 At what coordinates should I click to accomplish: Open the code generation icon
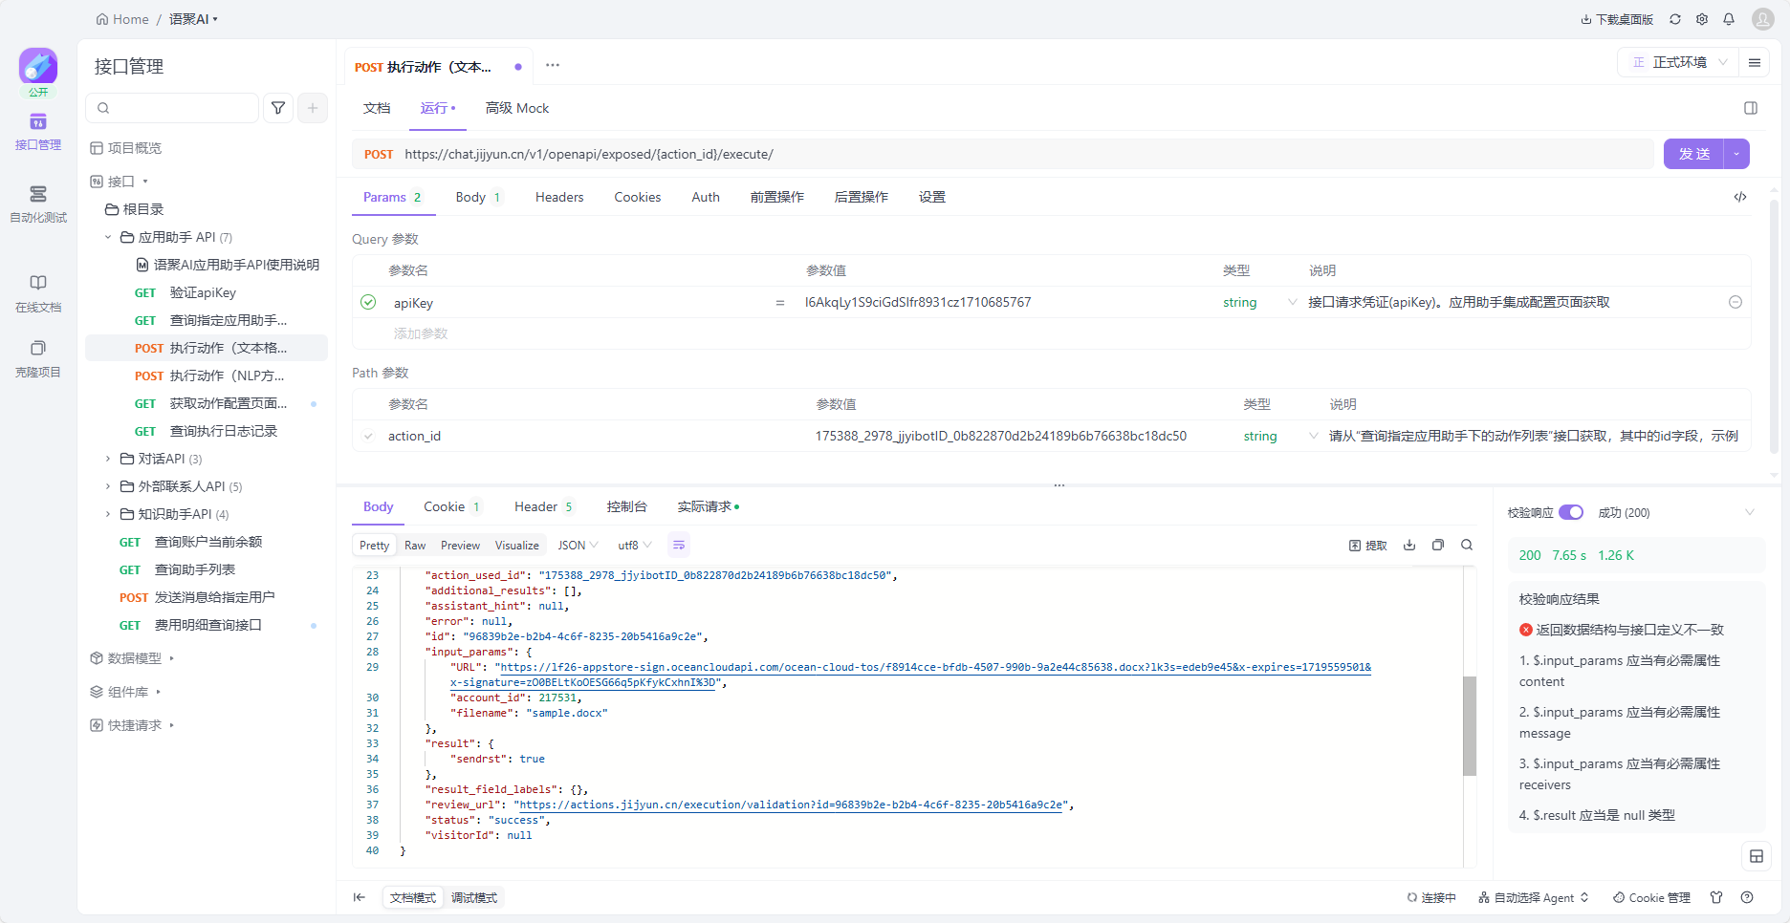point(1740,197)
